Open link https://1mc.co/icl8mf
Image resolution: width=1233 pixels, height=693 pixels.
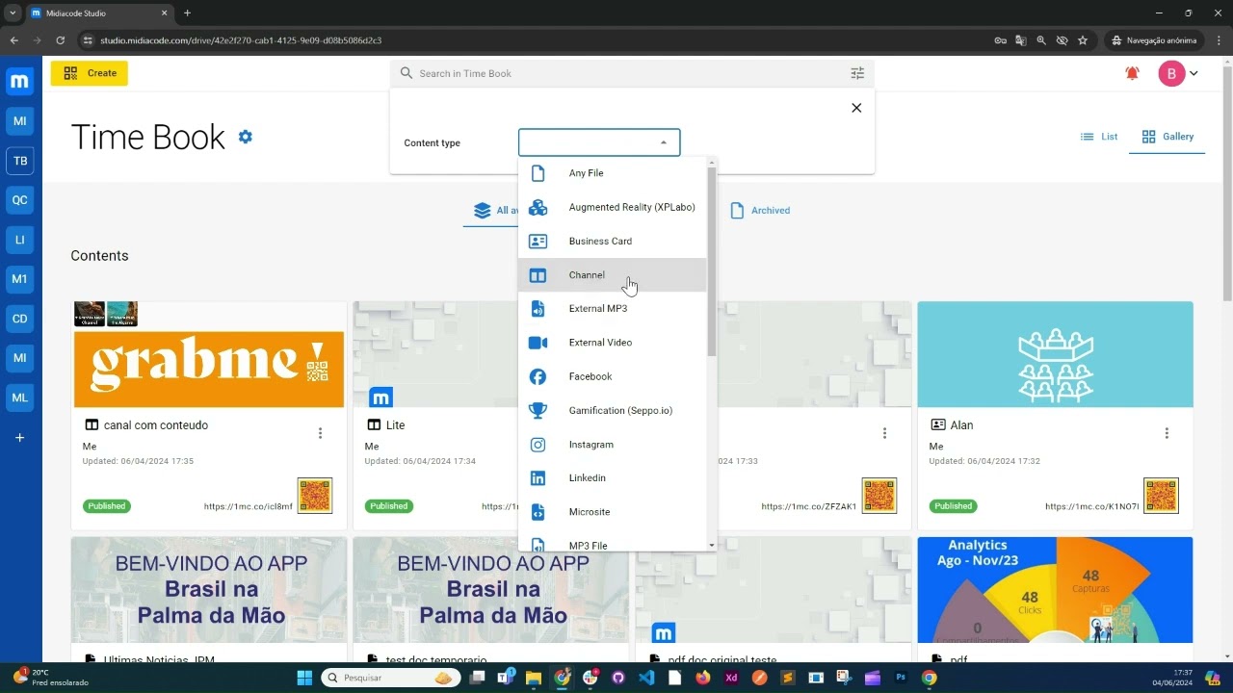[249, 506]
